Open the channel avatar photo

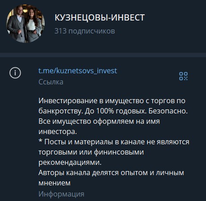(25, 24)
